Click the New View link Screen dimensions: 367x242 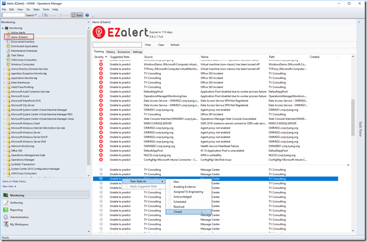(x=8, y=187)
